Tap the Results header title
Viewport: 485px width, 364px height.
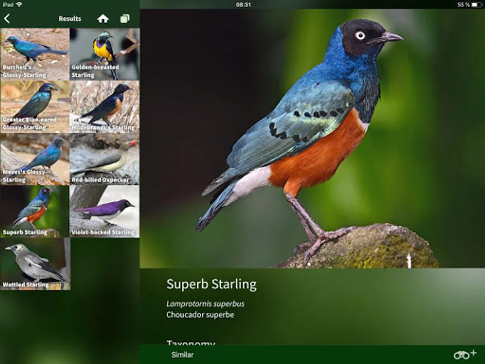70,19
